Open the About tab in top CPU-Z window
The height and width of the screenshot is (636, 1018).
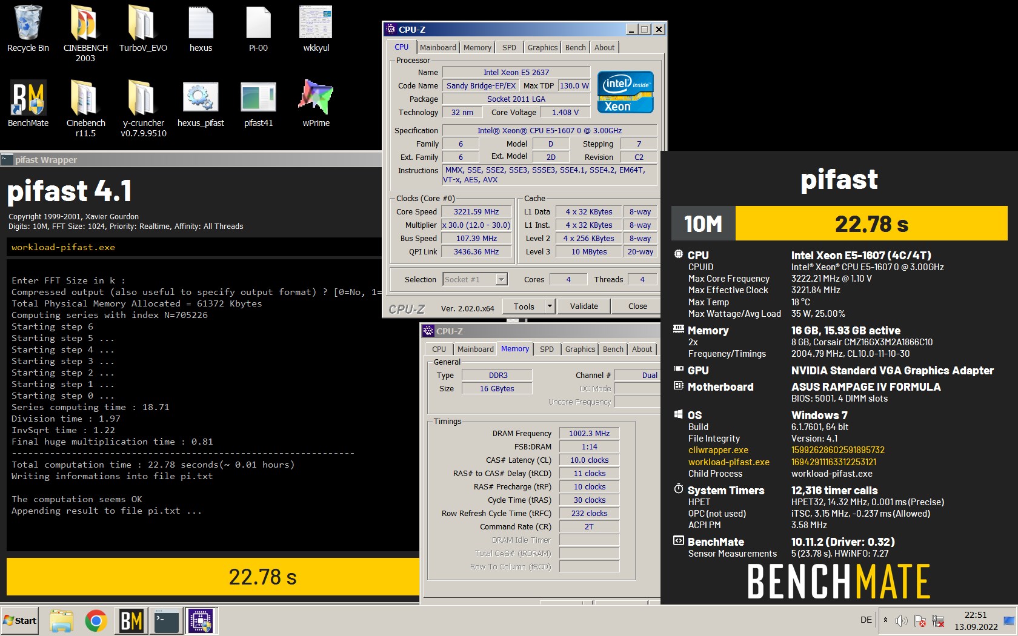(x=604, y=47)
